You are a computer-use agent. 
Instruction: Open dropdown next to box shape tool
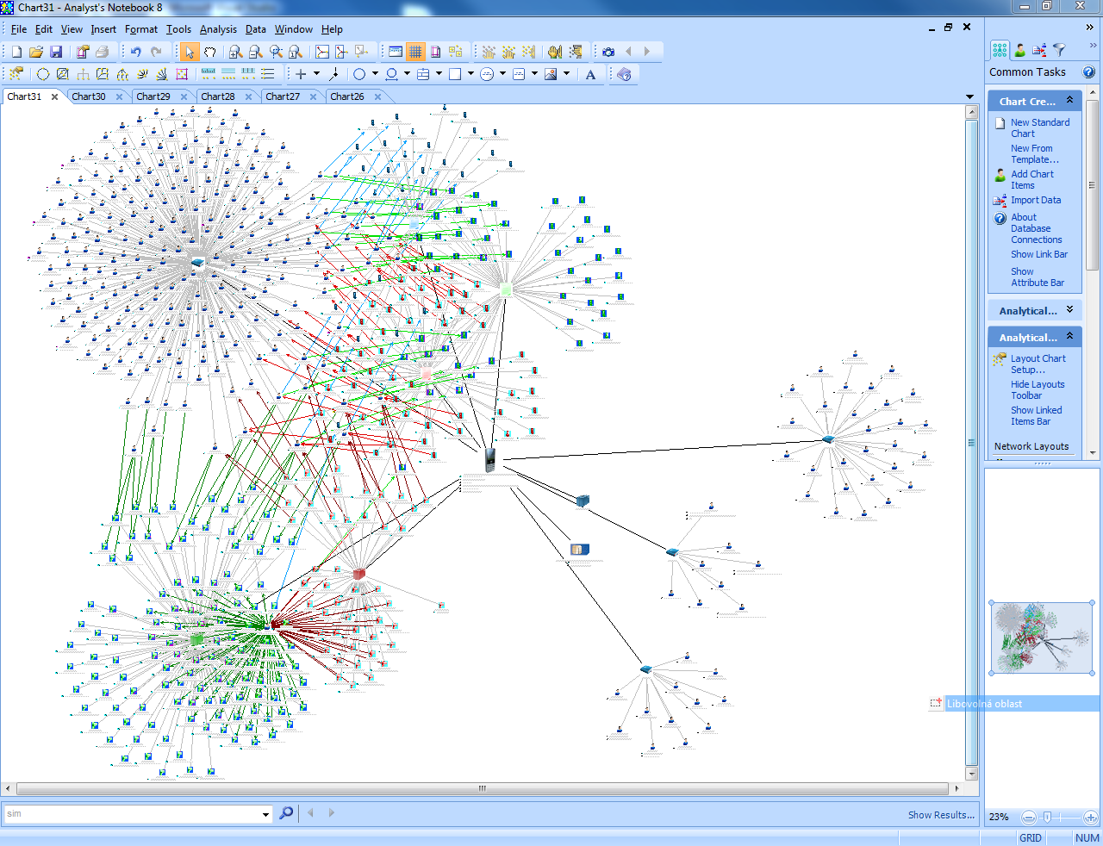click(470, 74)
